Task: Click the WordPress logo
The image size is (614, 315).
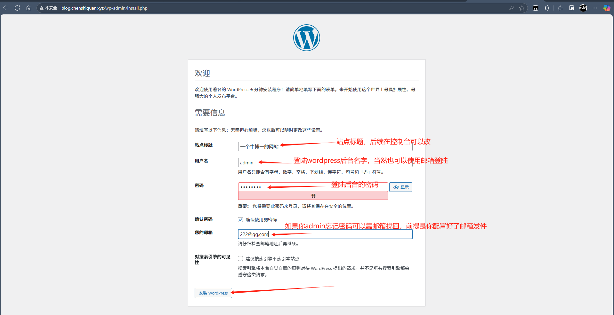Action: point(307,38)
